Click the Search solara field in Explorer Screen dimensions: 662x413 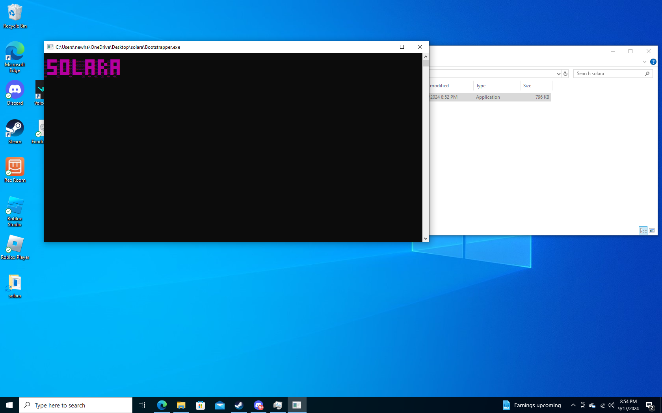609,74
